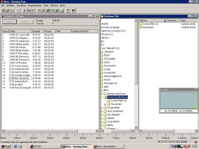Screen dimensions: 199x149
Task: Expand the Iron Maiden folder node
Action: click(x=101, y=115)
